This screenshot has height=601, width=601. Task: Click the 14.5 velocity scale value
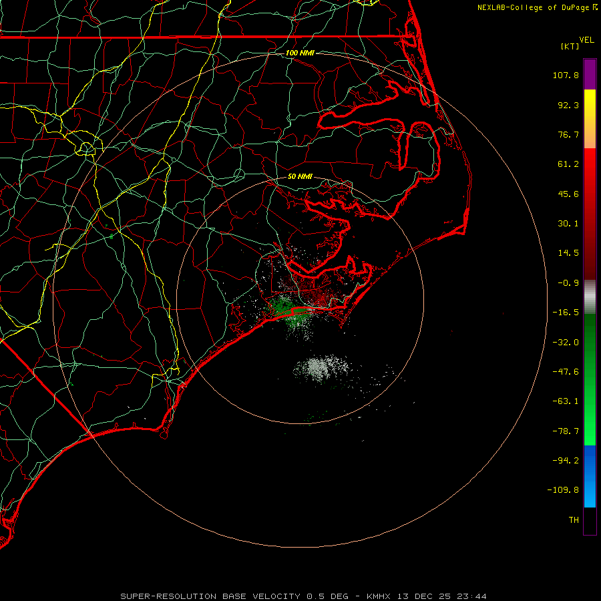[568, 253]
